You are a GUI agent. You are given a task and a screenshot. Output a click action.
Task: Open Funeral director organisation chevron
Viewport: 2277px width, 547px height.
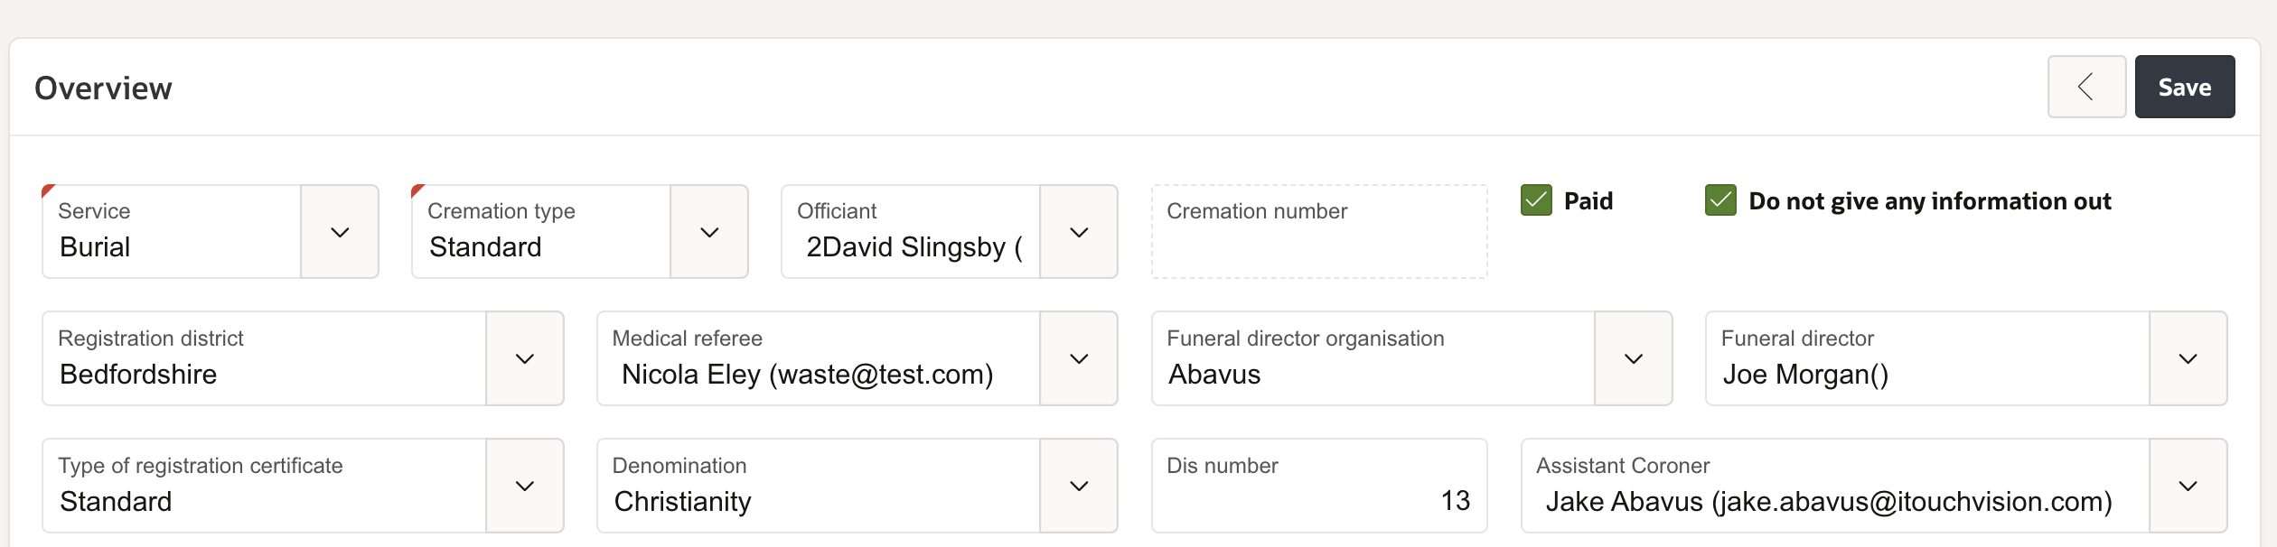click(x=1633, y=359)
